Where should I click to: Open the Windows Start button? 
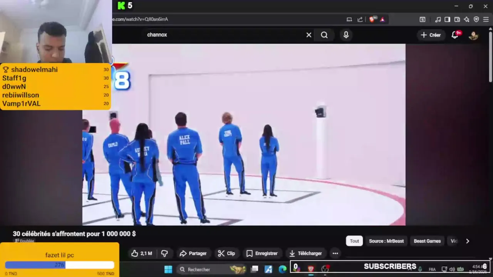point(168,270)
